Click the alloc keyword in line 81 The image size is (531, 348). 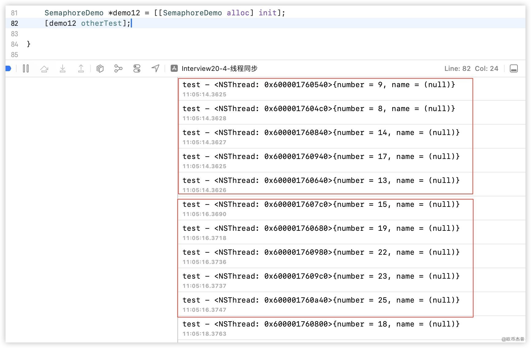point(238,13)
